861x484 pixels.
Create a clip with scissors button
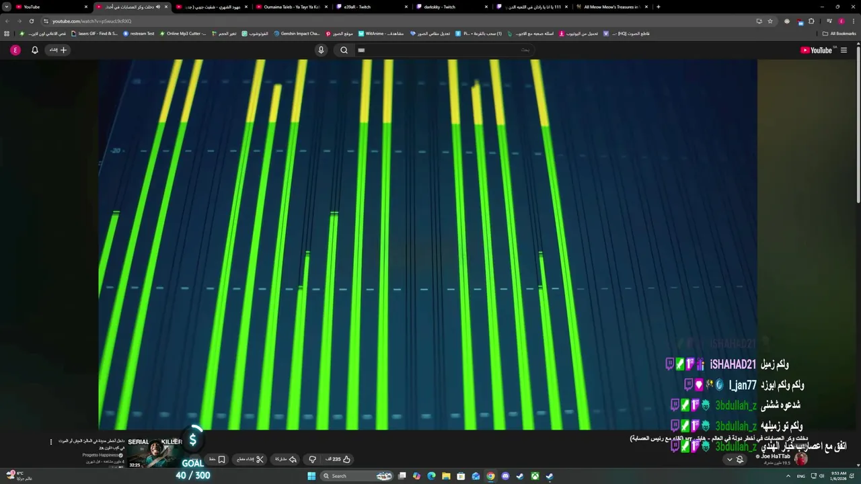[250, 459]
